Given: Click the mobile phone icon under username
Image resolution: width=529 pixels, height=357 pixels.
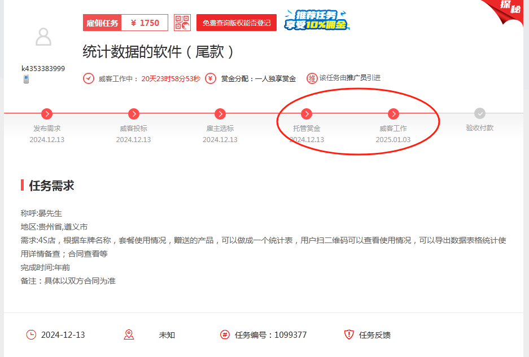Looking at the screenshot, I should pyautogui.click(x=27, y=79).
